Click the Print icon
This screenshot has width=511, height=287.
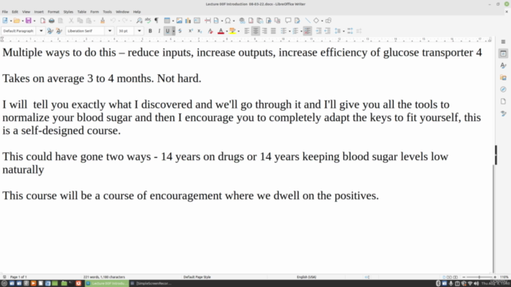(51, 21)
